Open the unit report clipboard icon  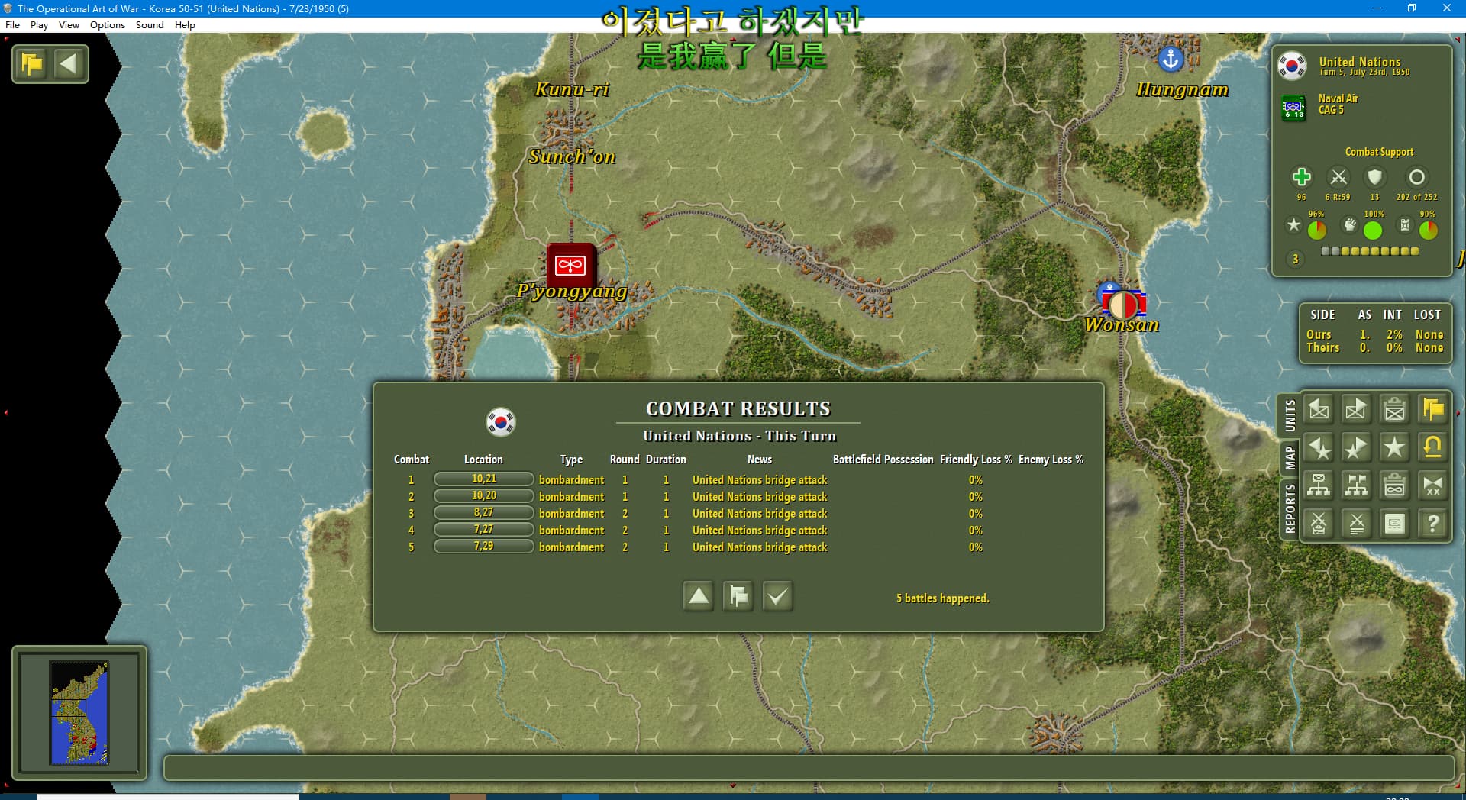pyautogui.click(x=1395, y=410)
